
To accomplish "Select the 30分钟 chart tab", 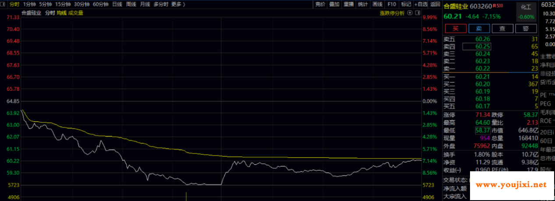I will (x=81, y=4).
